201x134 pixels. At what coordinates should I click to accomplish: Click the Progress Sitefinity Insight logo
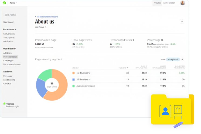click(x=11, y=105)
